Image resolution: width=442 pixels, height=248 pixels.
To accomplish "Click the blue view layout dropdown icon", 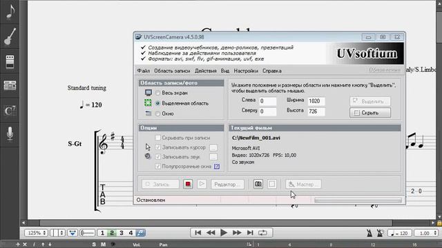I will [x=73, y=233].
